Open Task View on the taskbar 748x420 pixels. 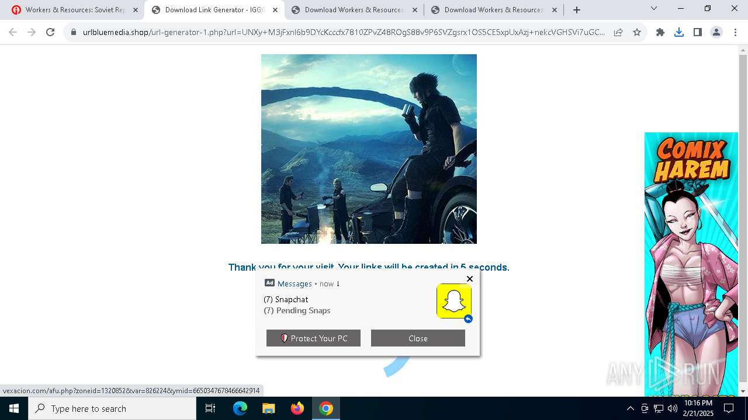(x=210, y=408)
